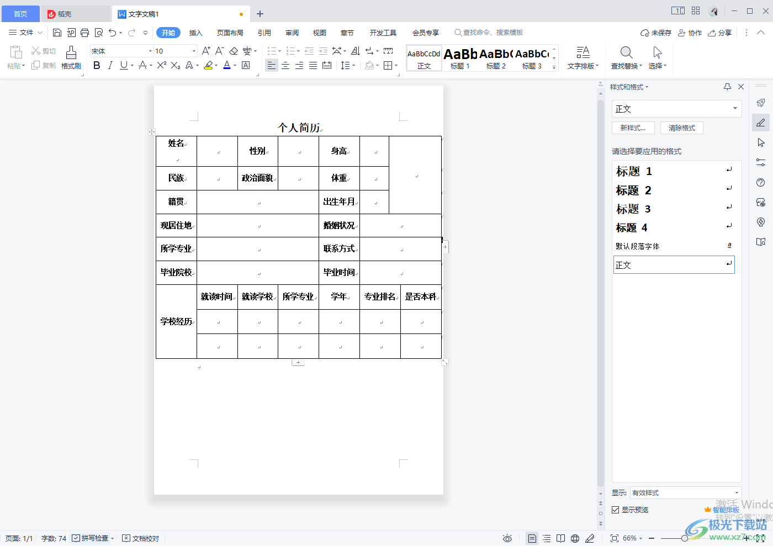Enable Eye protection mode in status bar
The width and height of the screenshot is (773, 546).
tap(507, 538)
